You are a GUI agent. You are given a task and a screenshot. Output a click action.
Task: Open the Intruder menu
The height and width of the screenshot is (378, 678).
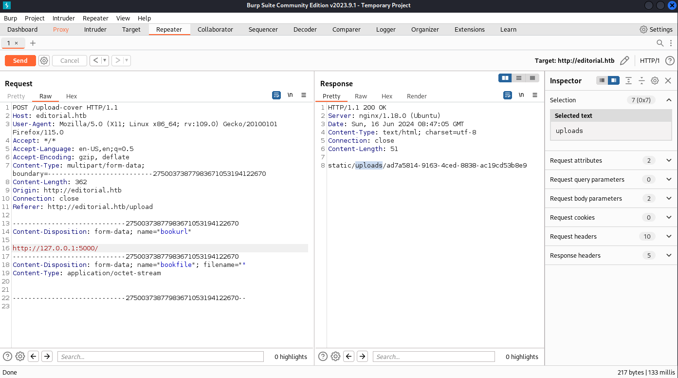(x=64, y=18)
